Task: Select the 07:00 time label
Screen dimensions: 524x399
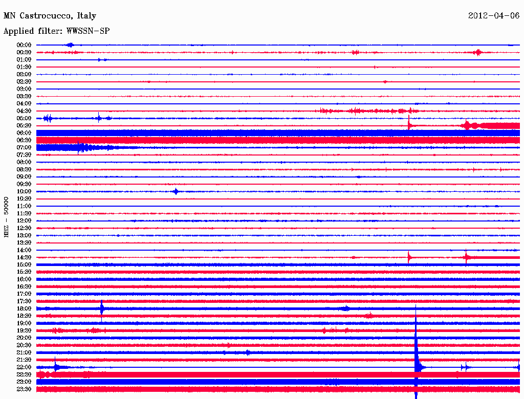Action: (x=24, y=147)
